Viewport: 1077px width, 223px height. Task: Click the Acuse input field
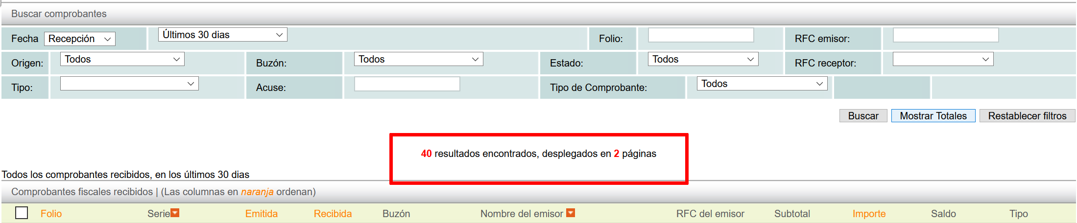407,84
